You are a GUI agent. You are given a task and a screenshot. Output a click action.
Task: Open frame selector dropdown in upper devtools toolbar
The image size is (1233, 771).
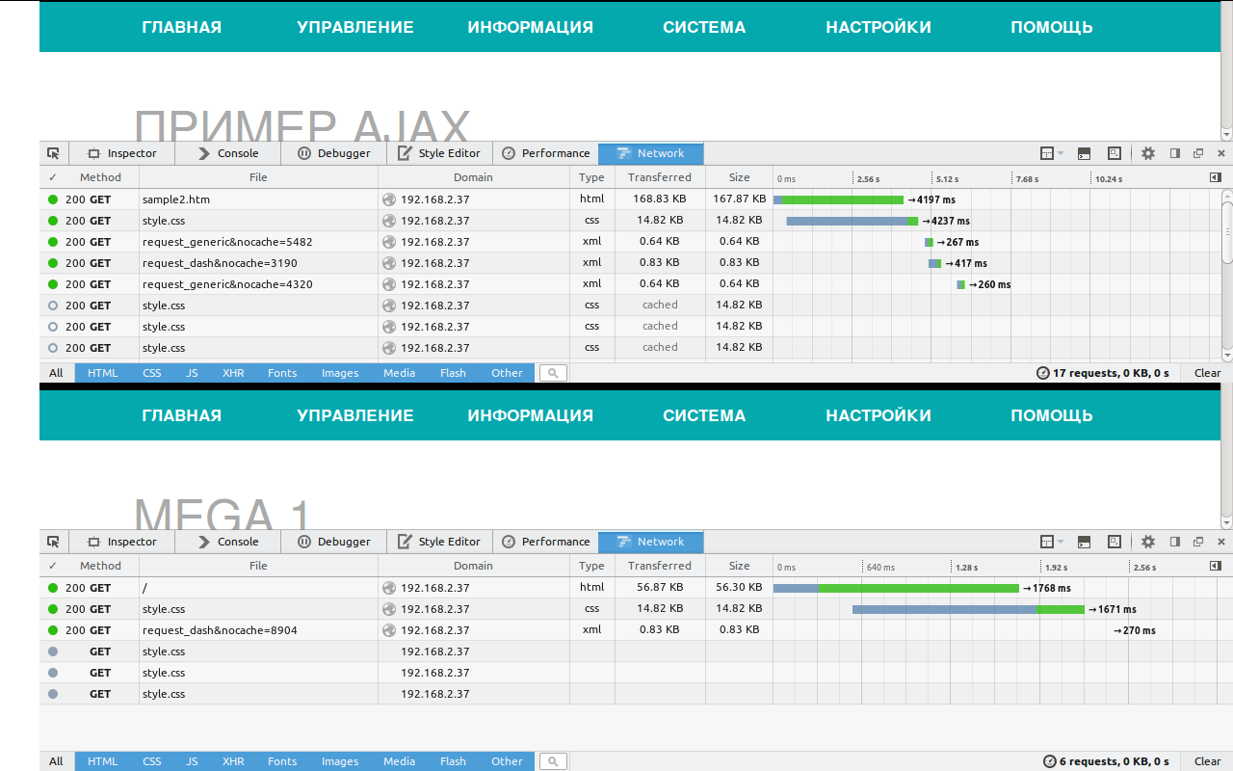1052,153
